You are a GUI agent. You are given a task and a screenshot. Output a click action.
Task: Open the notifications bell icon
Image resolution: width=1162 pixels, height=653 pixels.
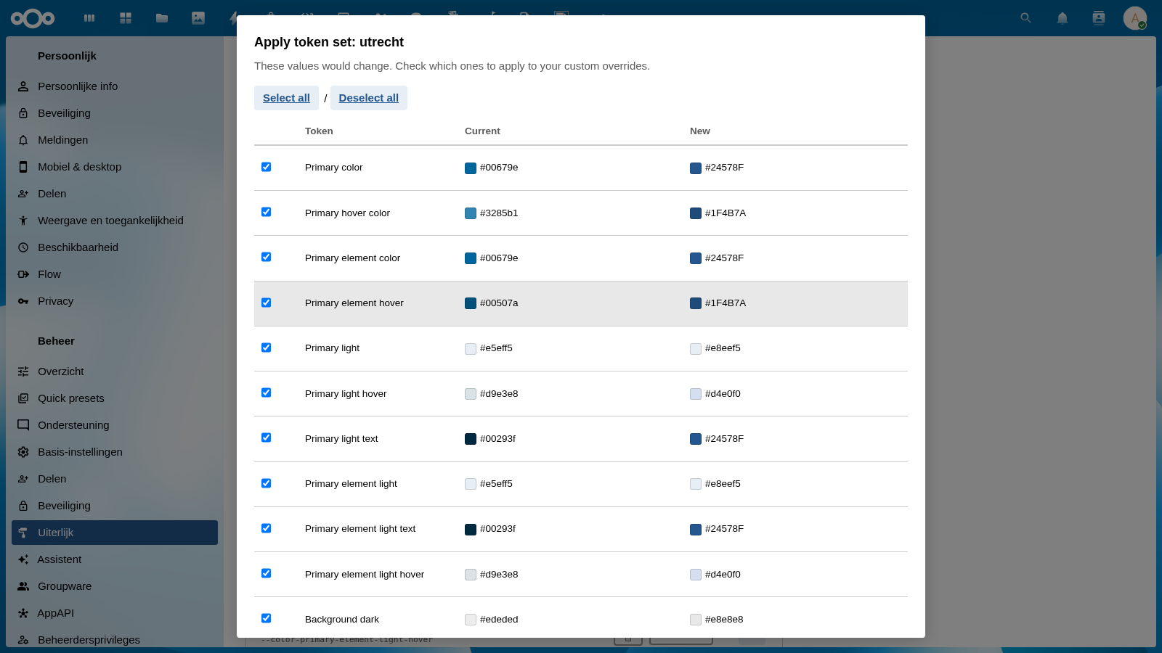1063,18
